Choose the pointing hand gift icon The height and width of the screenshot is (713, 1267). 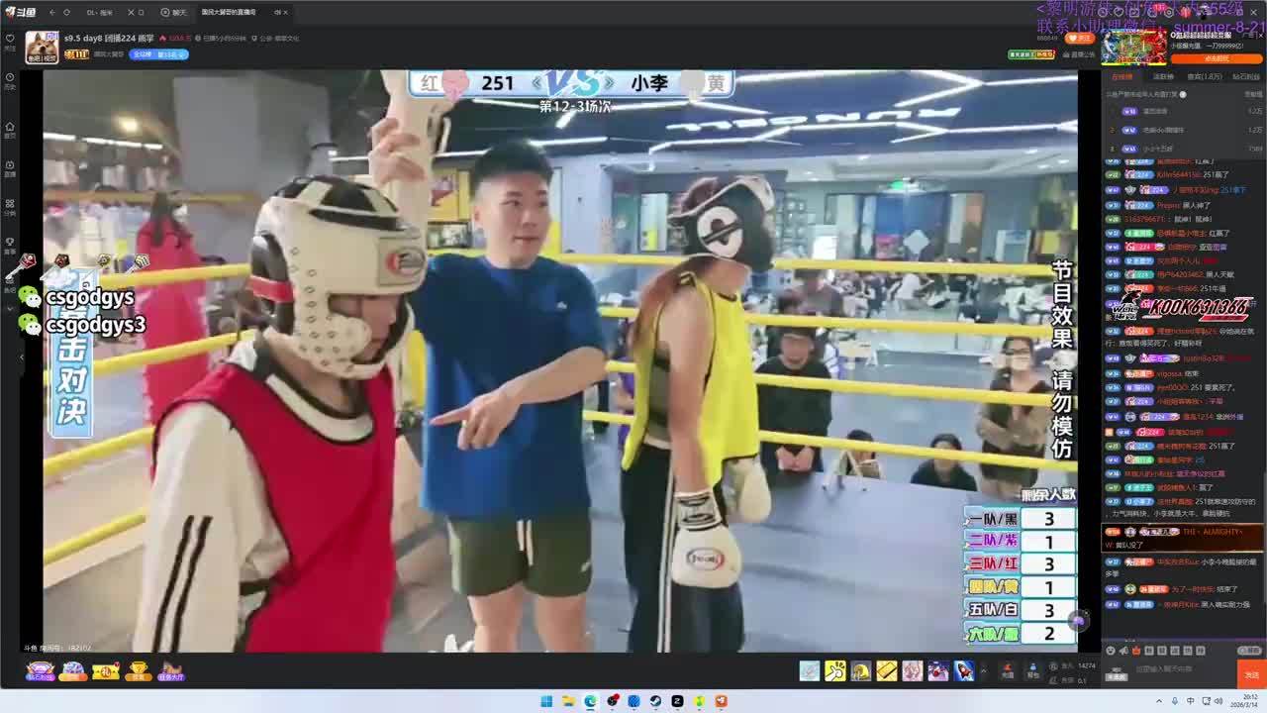click(835, 671)
